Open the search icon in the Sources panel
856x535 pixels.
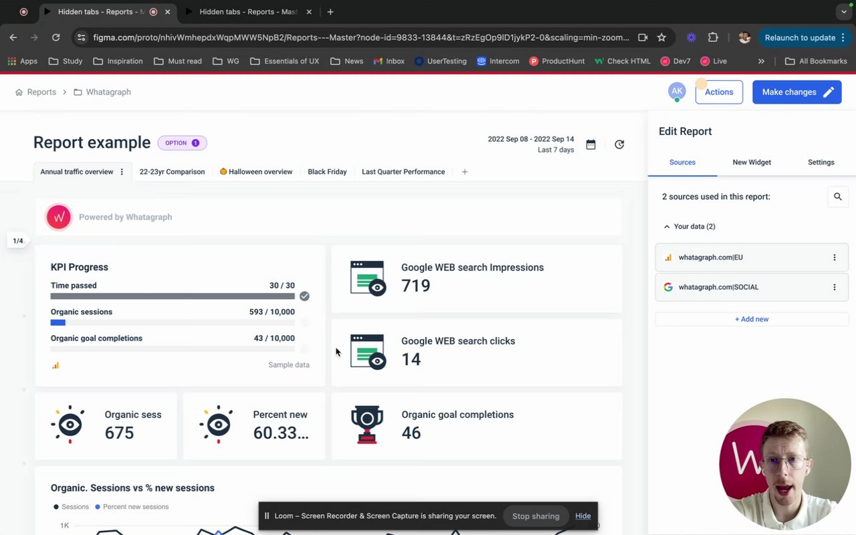click(x=838, y=197)
